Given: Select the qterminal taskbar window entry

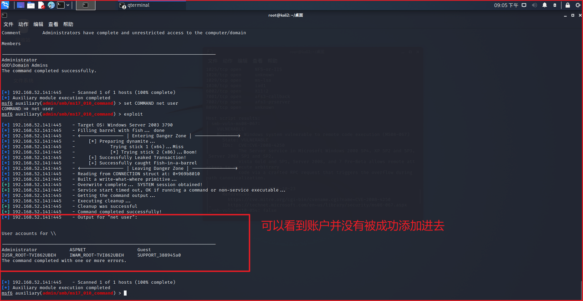Looking at the screenshot, I should [x=152, y=5].
